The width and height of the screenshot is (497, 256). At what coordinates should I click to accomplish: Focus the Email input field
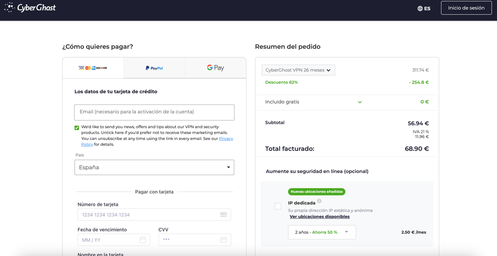[154, 112]
